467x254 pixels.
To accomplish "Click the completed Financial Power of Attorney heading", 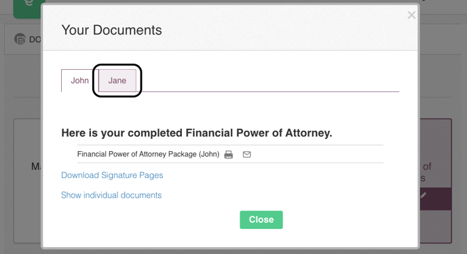I will (x=197, y=133).
